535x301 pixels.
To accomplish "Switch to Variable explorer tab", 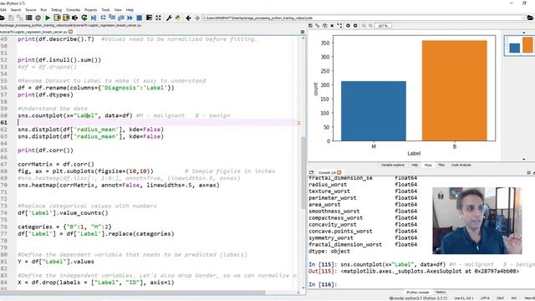I will click(x=393, y=166).
